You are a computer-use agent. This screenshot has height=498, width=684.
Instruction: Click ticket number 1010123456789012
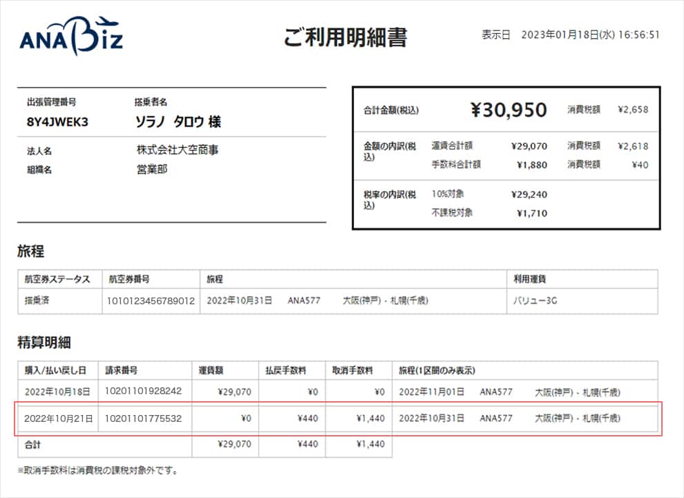151,302
